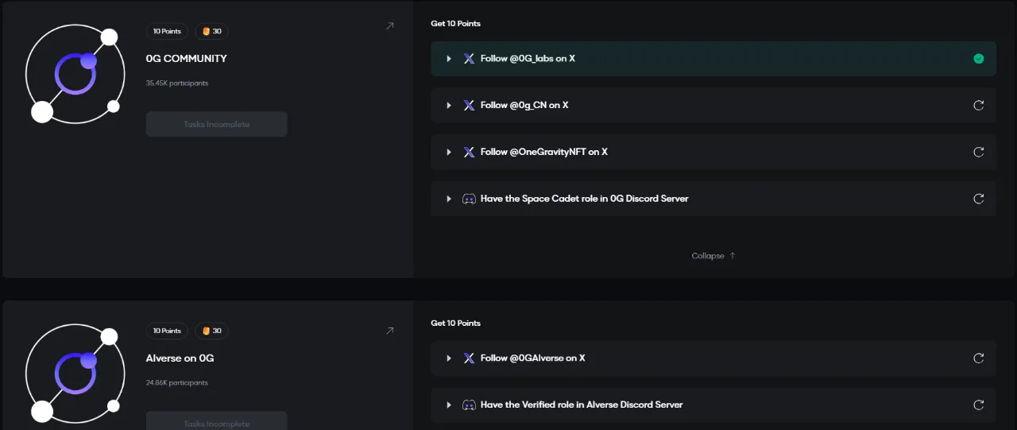
Task: Click refresh icon for Follow @OneGravityNFT task
Action: pyautogui.click(x=978, y=152)
